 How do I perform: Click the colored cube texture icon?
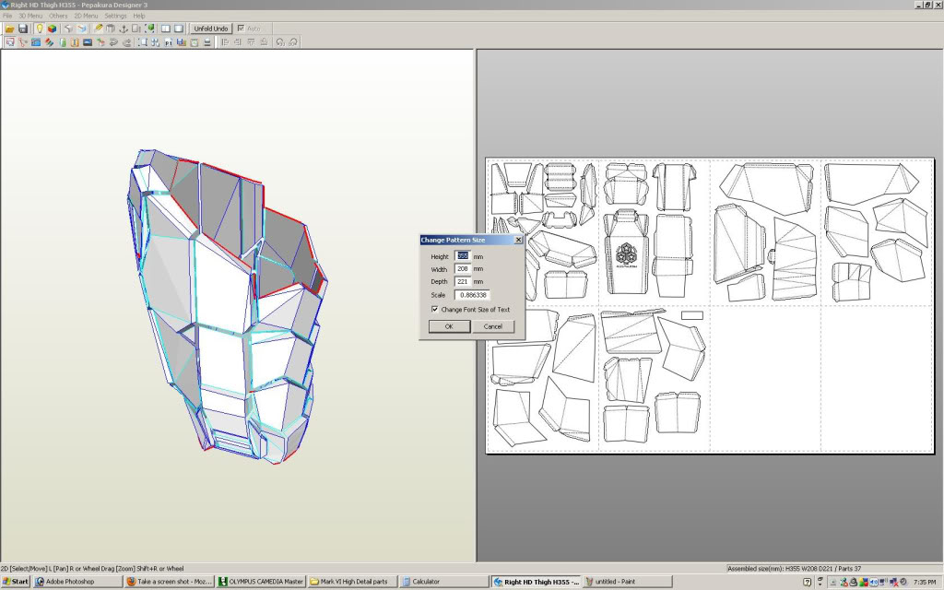52,29
